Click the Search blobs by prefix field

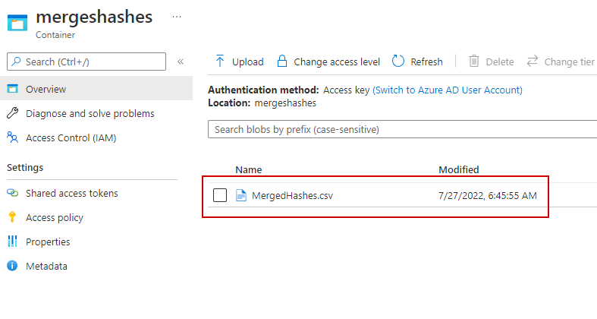(x=402, y=130)
